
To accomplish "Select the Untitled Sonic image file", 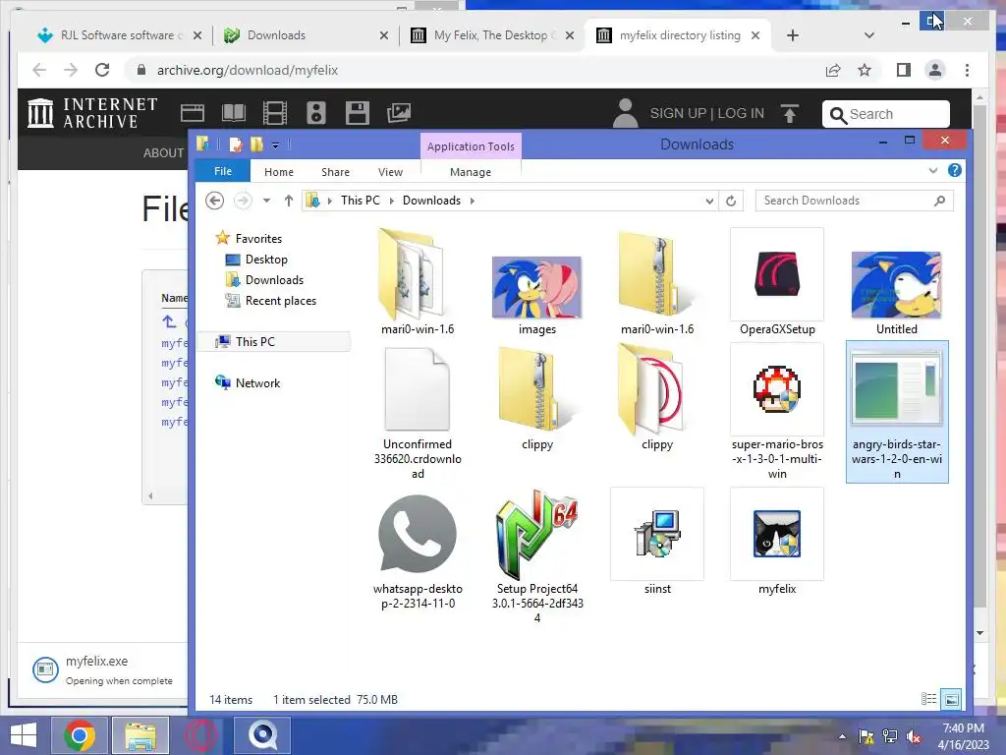I will (x=896, y=285).
